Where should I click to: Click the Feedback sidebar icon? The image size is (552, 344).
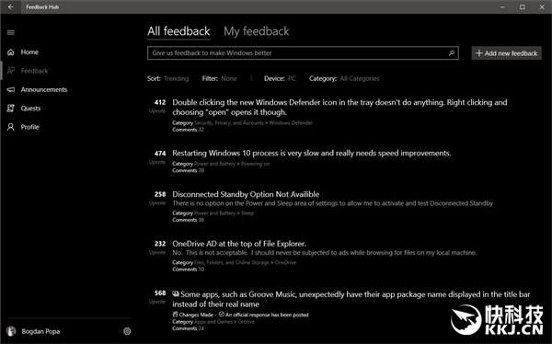(x=10, y=71)
